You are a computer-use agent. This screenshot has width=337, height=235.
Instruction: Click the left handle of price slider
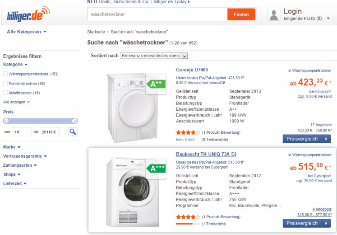[6, 121]
